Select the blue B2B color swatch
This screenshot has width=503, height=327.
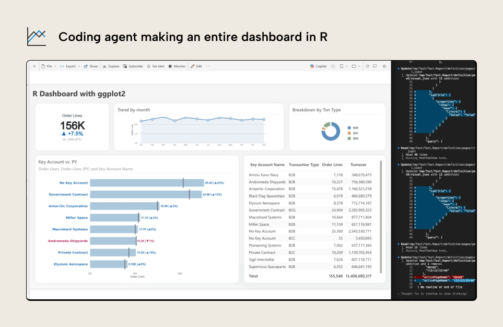pos(349,128)
